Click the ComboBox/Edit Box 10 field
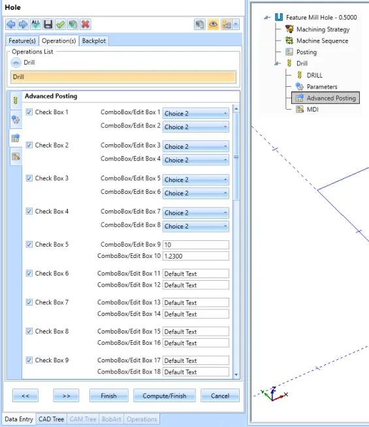Screen dimensions: 369x427 195,256
